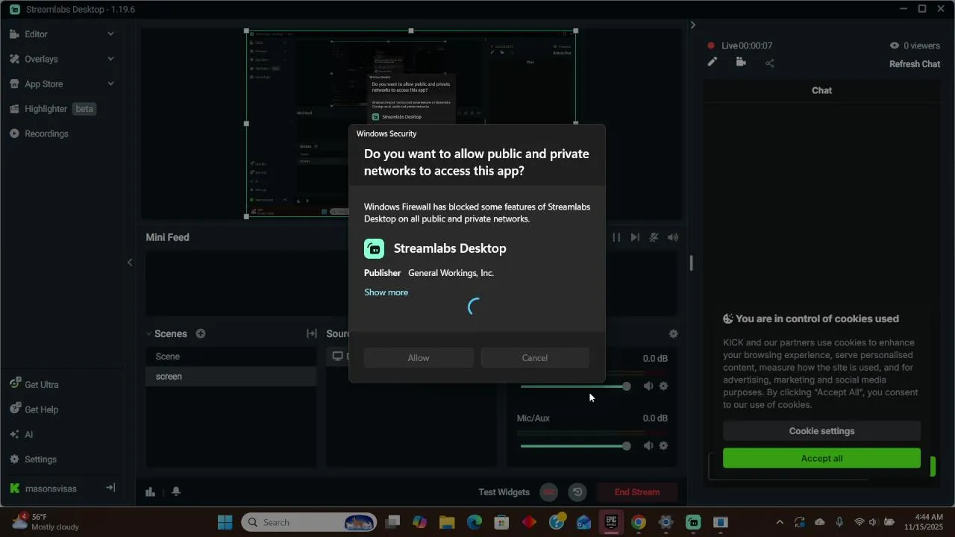Image resolution: width=955 pixels, height=537 pixels.
Task: Pause the Mini Feed
Action: click(x=616, y=237)
